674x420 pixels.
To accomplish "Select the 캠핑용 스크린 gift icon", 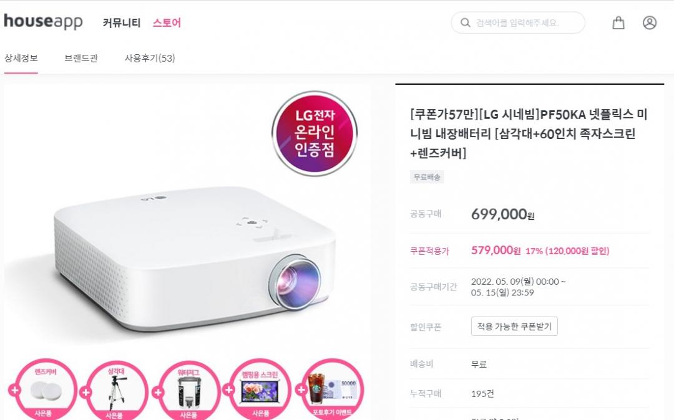I will tap(260, 390).
